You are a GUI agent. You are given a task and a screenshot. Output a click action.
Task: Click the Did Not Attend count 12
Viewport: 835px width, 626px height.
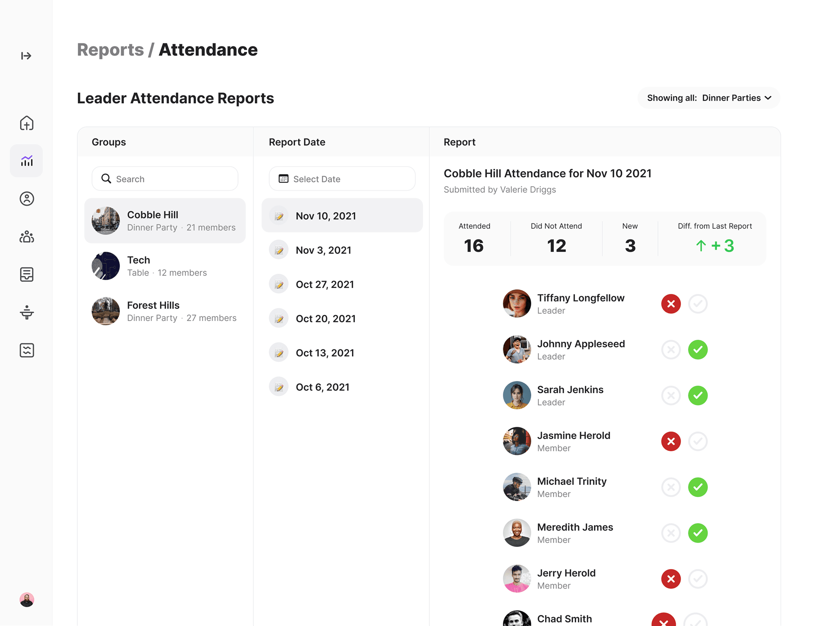click(556, 246)
